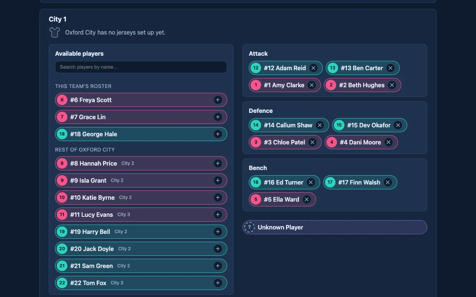Click the #18 George Hale name

[94, 134]
